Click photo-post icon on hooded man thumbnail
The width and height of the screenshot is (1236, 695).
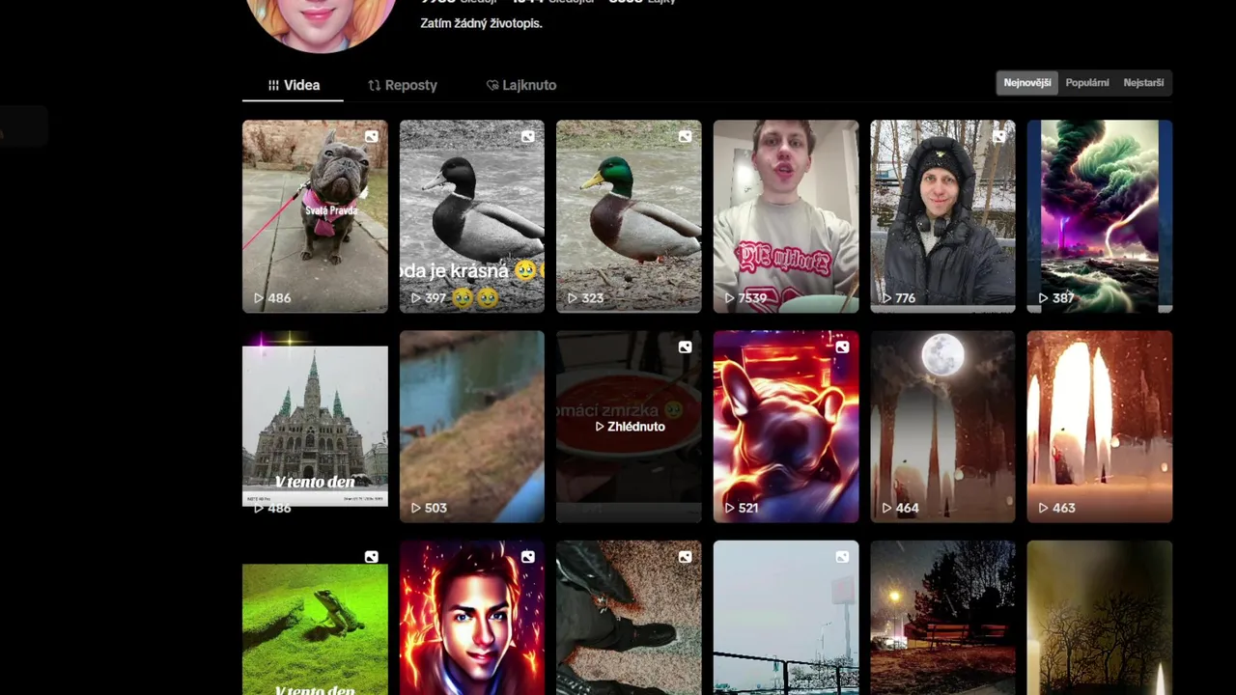point(998,137)
